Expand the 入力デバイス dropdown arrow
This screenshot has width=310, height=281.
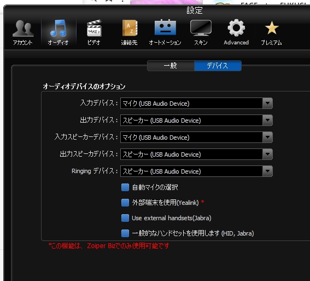[267, 103]
